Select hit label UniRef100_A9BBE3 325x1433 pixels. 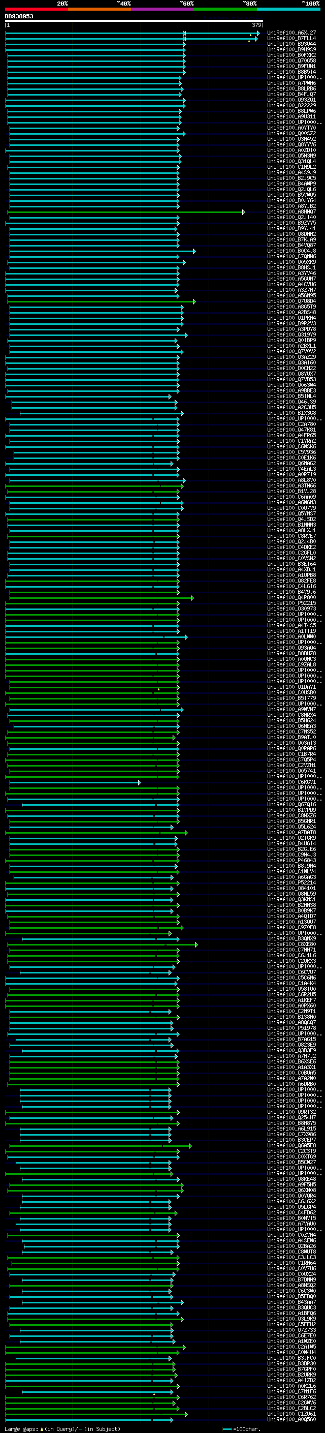[x=291, y=390]
